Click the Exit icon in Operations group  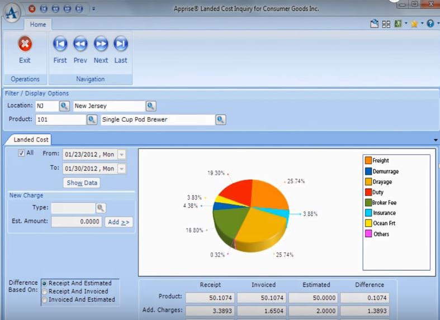[25, 44]
